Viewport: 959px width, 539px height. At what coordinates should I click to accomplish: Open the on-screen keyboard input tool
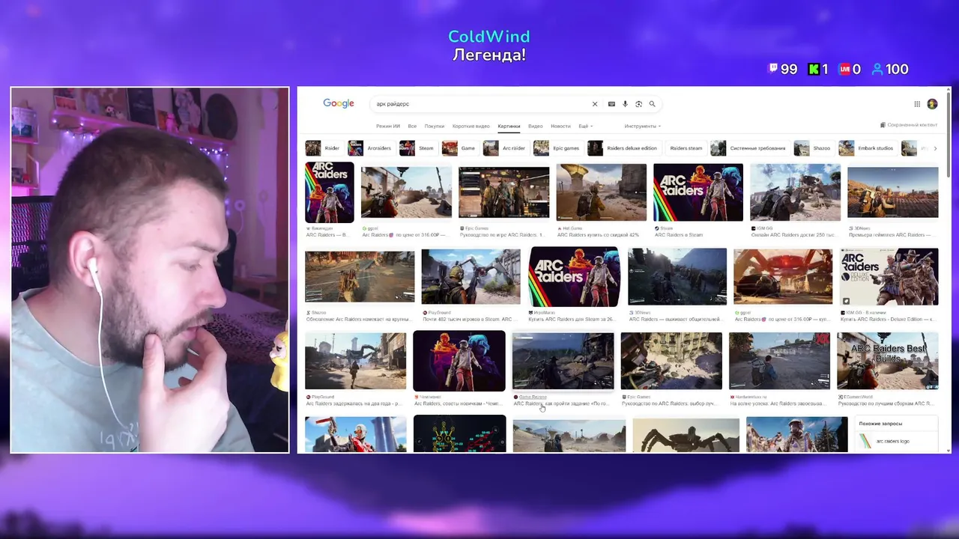(611, 104)
